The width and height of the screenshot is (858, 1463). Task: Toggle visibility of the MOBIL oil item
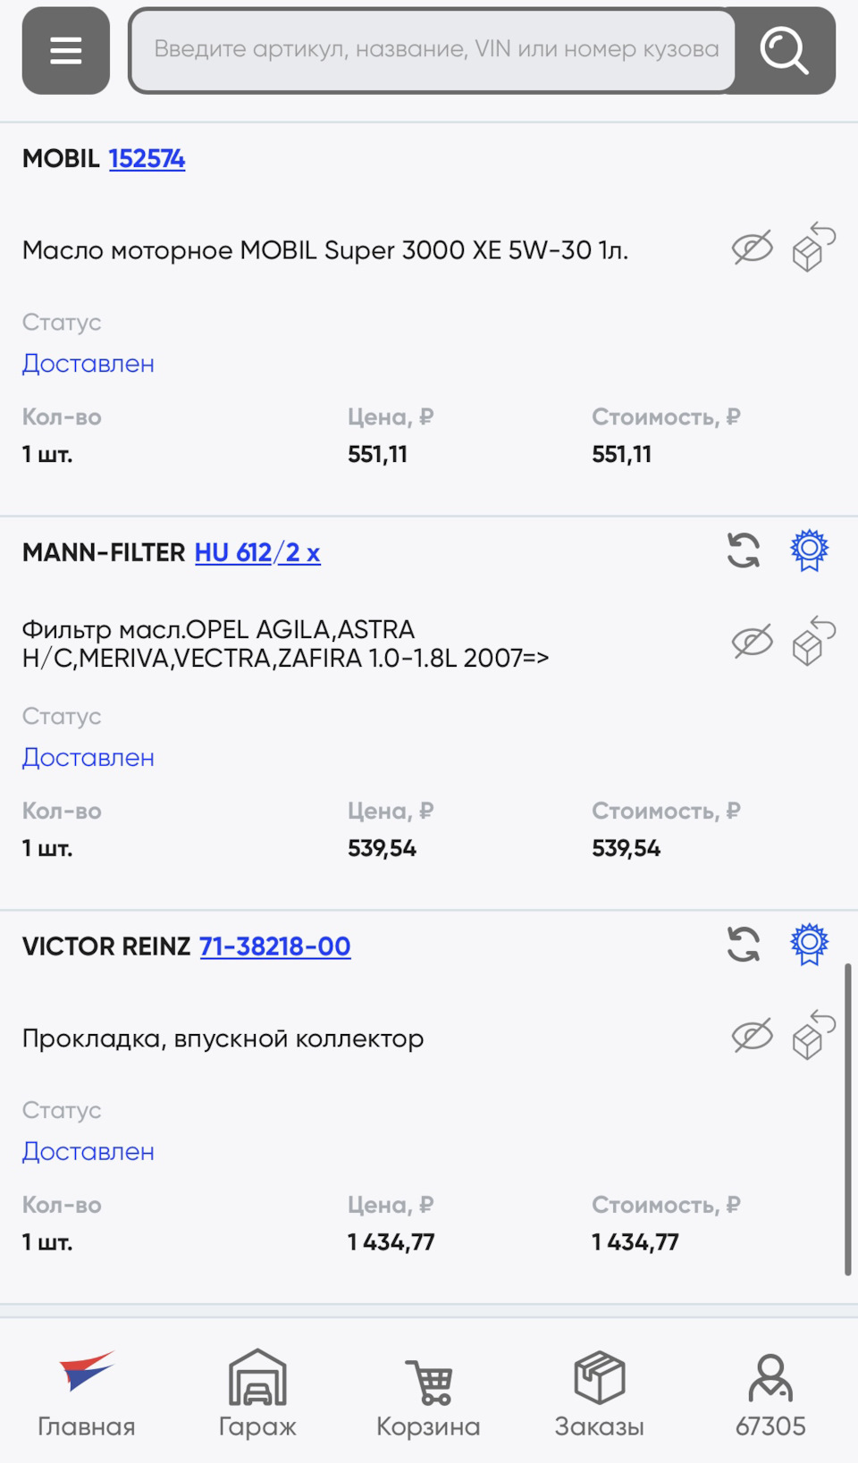point(752,248)
